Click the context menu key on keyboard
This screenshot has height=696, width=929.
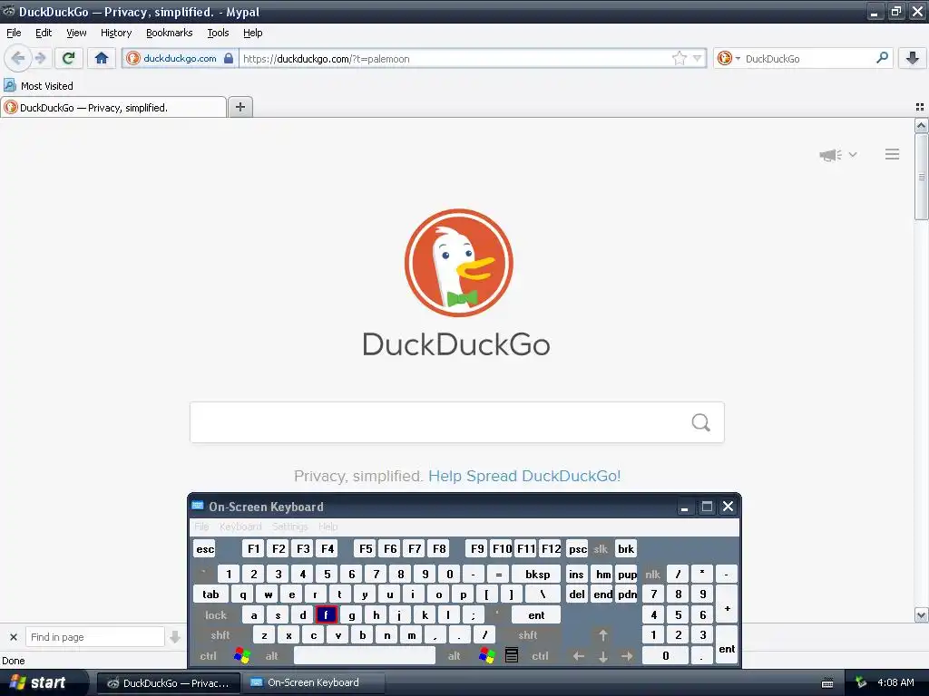(x=512, y=656)
